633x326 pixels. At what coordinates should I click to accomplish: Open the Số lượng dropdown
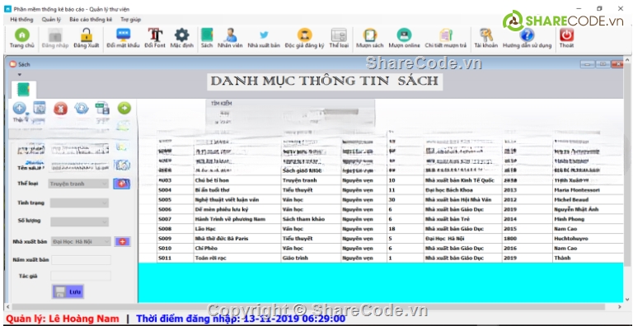[x=79, y=221]
